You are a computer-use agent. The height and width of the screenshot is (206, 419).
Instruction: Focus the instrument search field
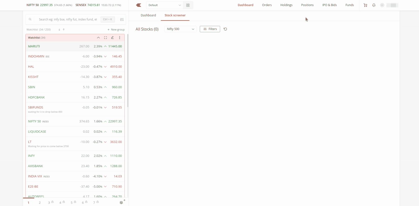[x=68, y=19]
